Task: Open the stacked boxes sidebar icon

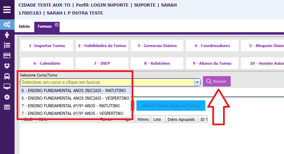Action: tap(7, 66)
